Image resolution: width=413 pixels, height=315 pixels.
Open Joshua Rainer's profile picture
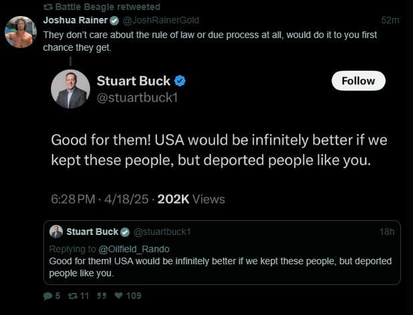[x=20, y=31]
